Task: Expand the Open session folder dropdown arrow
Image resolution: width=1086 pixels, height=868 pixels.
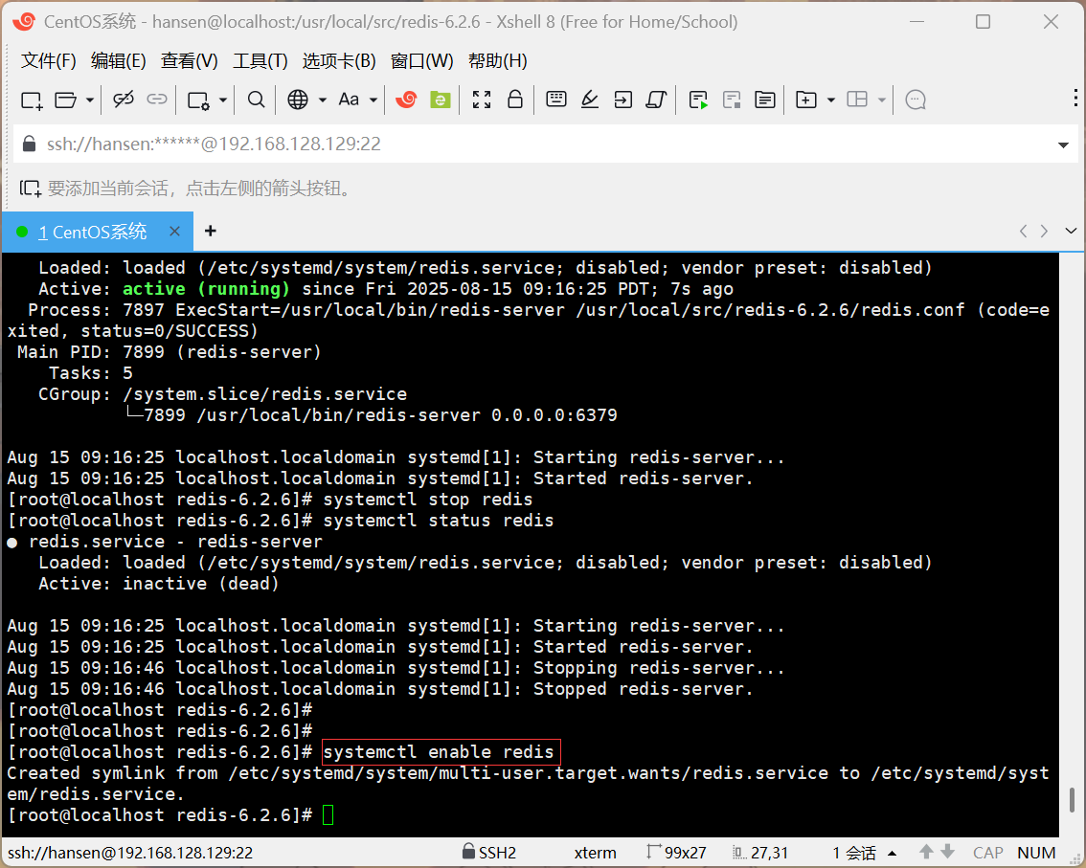Action: pos(90,100)
